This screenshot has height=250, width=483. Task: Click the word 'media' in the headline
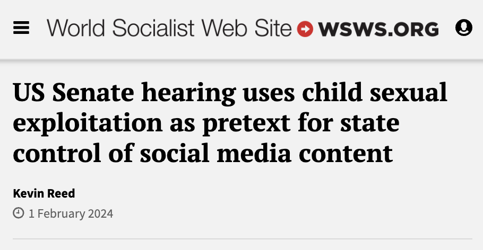tap(279, 153)
